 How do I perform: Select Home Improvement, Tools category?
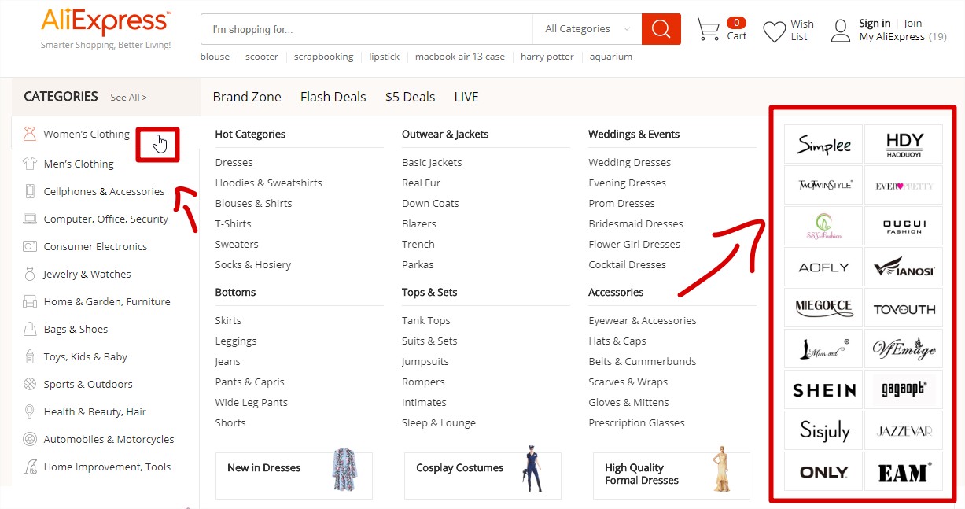tap(107, 467)
